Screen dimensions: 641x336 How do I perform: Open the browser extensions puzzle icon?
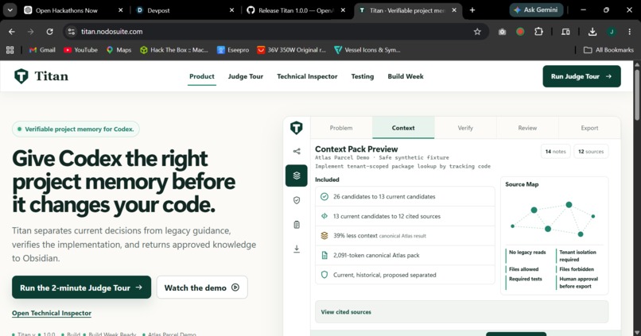pos(538,32)
